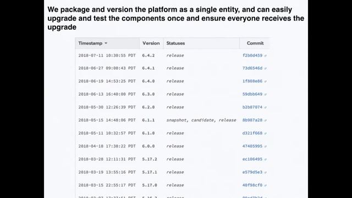Image resolution: width=352 pixels, height=198 pixels.
Task: Click timestamp 2018-05-11 10:32:57 PDT
Action: pyautogui.click(x=107, y=133)
